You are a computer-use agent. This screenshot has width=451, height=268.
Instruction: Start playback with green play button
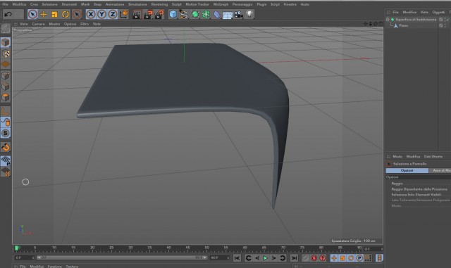pyautogui.click(x=265, y=258)
